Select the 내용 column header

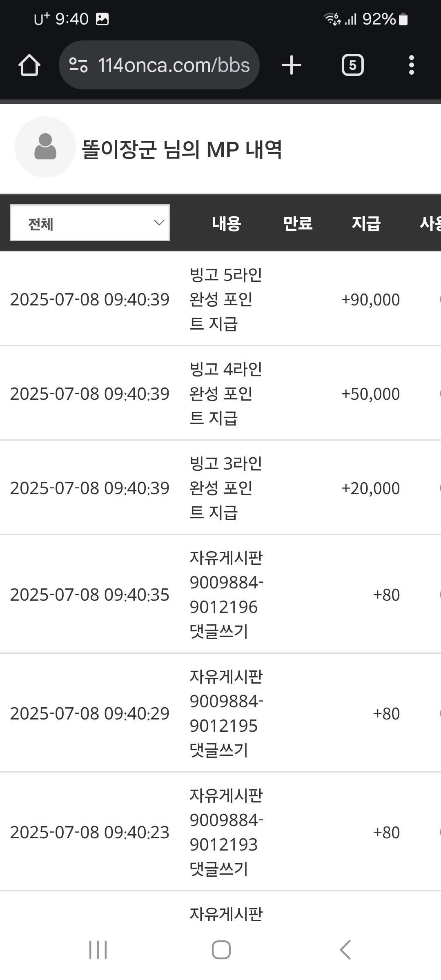pyautogui.click(x=227, y=223)
